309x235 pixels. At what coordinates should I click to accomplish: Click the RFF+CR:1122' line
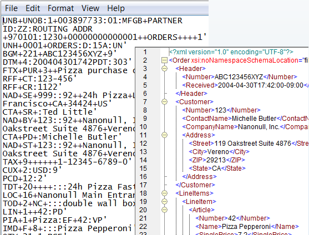pyautogui.click(x=32, y=87)
